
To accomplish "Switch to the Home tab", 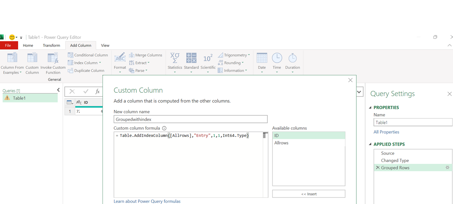I will tap(28, 45).
